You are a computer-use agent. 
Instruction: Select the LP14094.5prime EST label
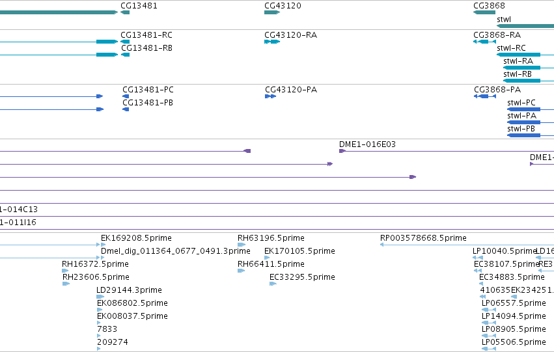pos(514,316)
